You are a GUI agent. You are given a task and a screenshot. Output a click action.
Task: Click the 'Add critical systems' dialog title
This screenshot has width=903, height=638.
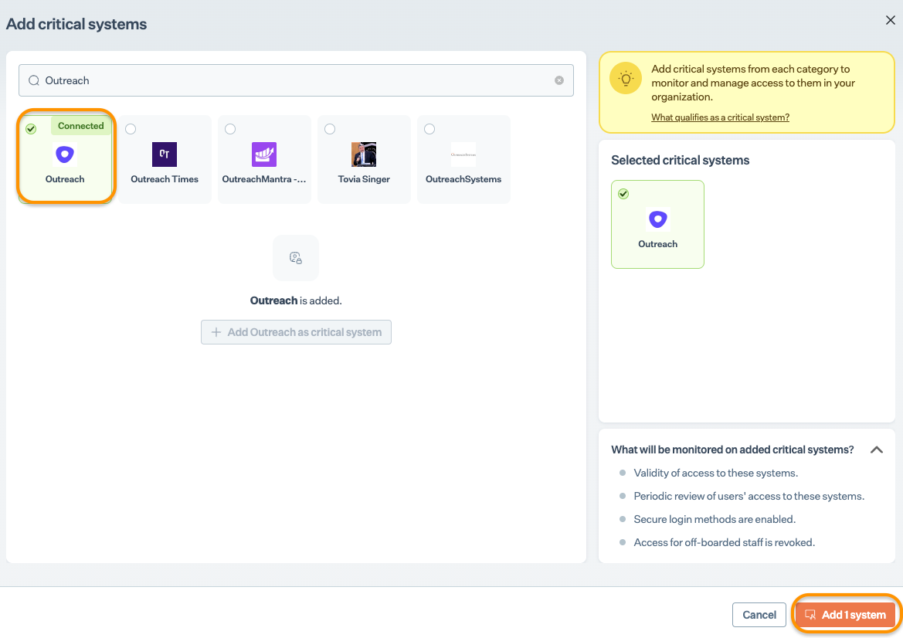(76, 24)
